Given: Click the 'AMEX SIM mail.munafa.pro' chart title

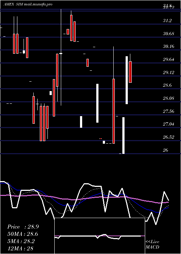Looking at the screenshot, I should tap(28, 4).
